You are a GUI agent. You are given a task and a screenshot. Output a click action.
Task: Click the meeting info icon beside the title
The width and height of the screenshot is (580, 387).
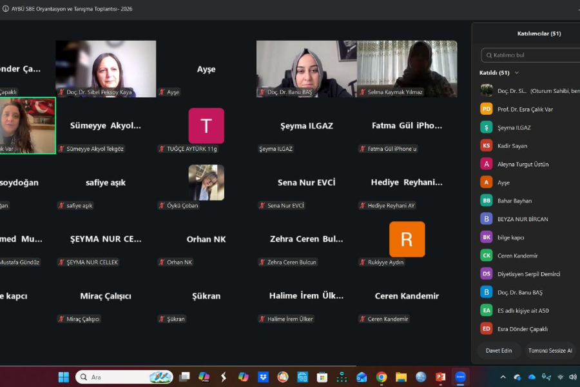(6, 8)
